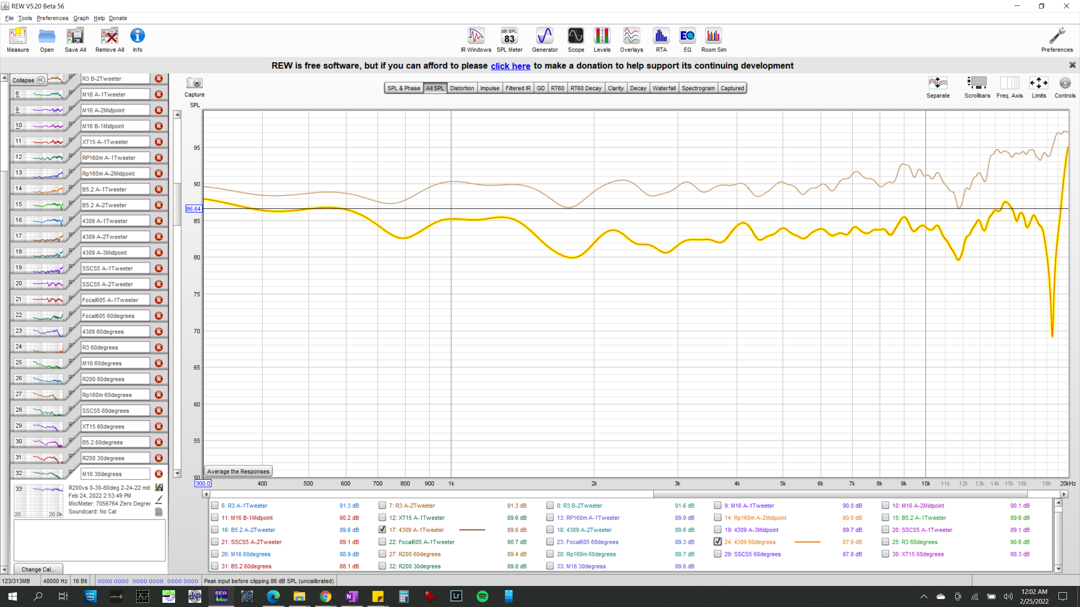Switch to the Waterfall tab
1080x607 pixels.
pyautogui.click(x=664, y=88)
